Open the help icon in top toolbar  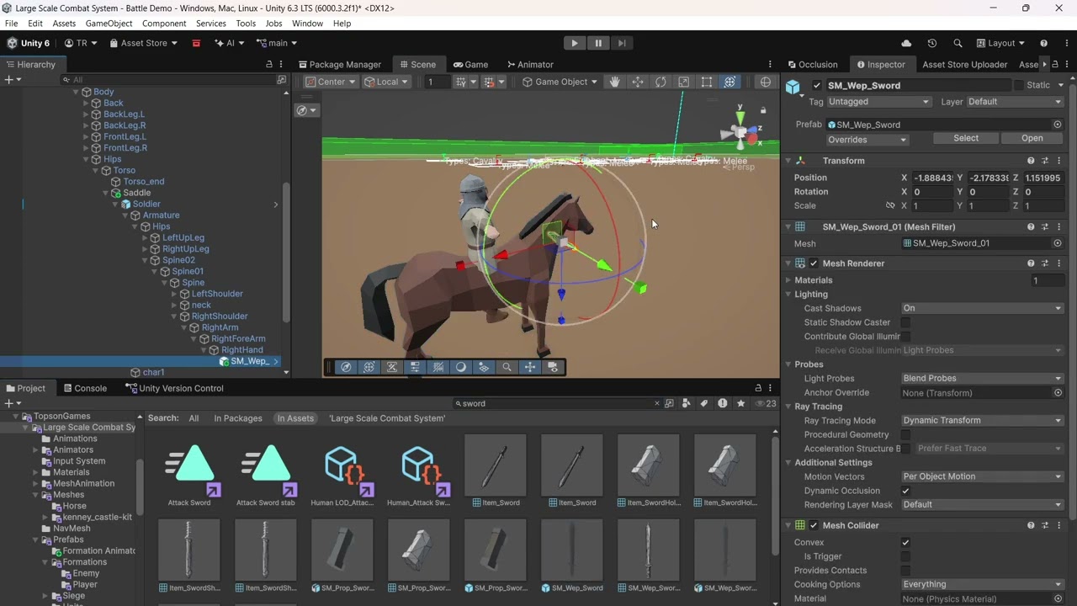pos(1044,43)
